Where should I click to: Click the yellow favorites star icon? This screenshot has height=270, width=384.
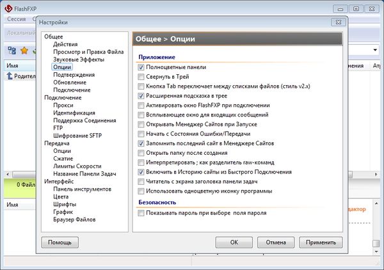tap(24, 50)
